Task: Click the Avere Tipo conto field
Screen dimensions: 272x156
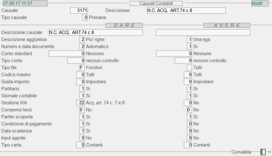Action: click(x=183, y=61)
